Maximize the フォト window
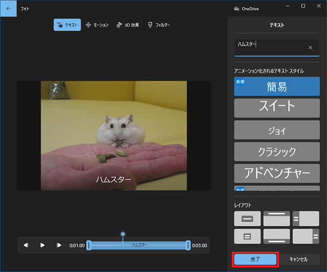This screenshot has width=327, height=272. [303, 6]
